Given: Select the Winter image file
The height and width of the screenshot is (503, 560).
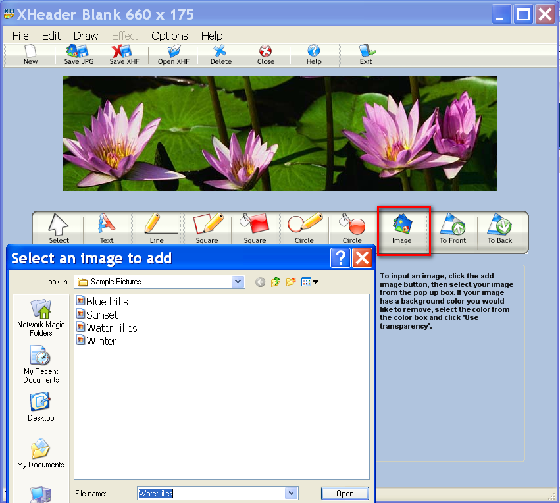Looking at the screenshot, I should (103, 341).
